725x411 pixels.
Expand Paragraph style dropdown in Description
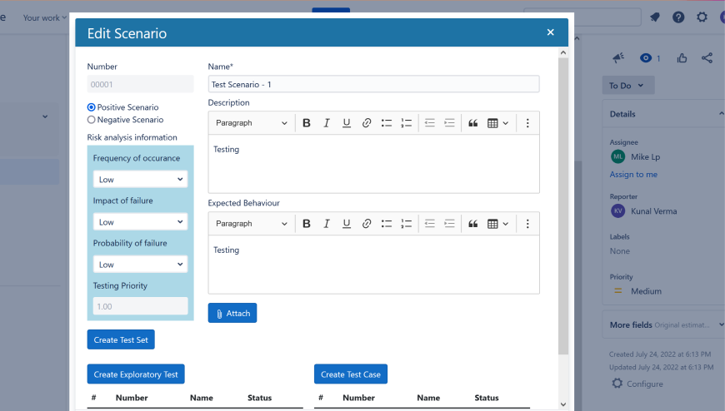(251, 123)
